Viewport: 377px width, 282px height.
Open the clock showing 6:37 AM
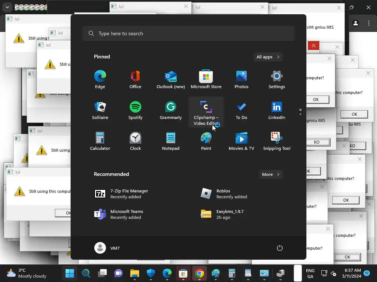tap(352, 273)
